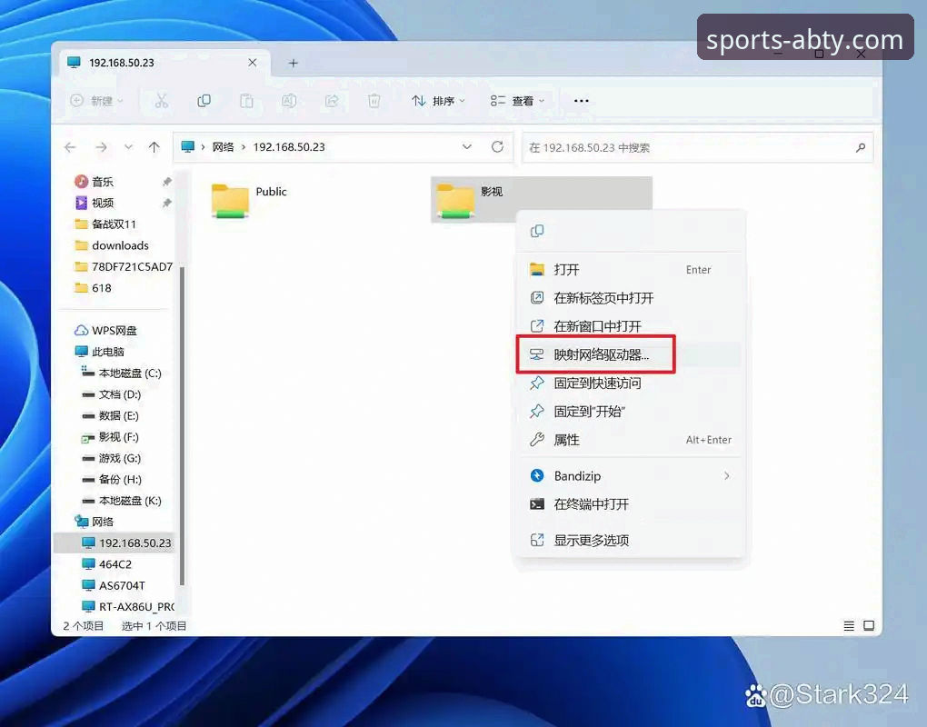This screenshot has height=727, width=927.
Task: Open 游戏 (G:) drive
Action: point(111,458)
